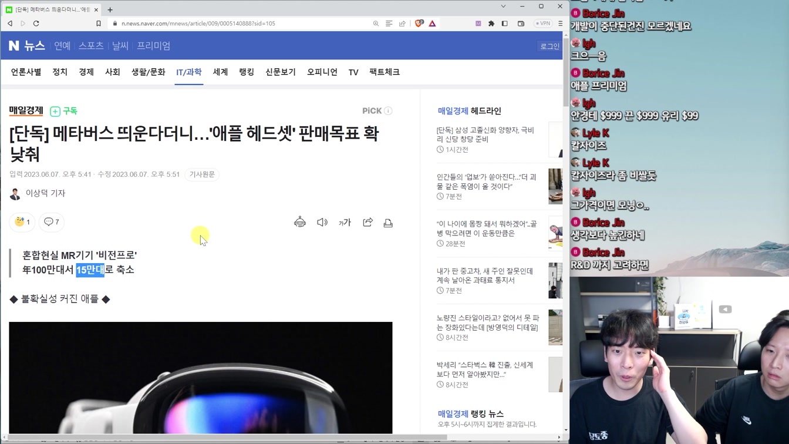Subscribe with the green 구독 button
Screen dimensions: 789x444
click(64, 111)
